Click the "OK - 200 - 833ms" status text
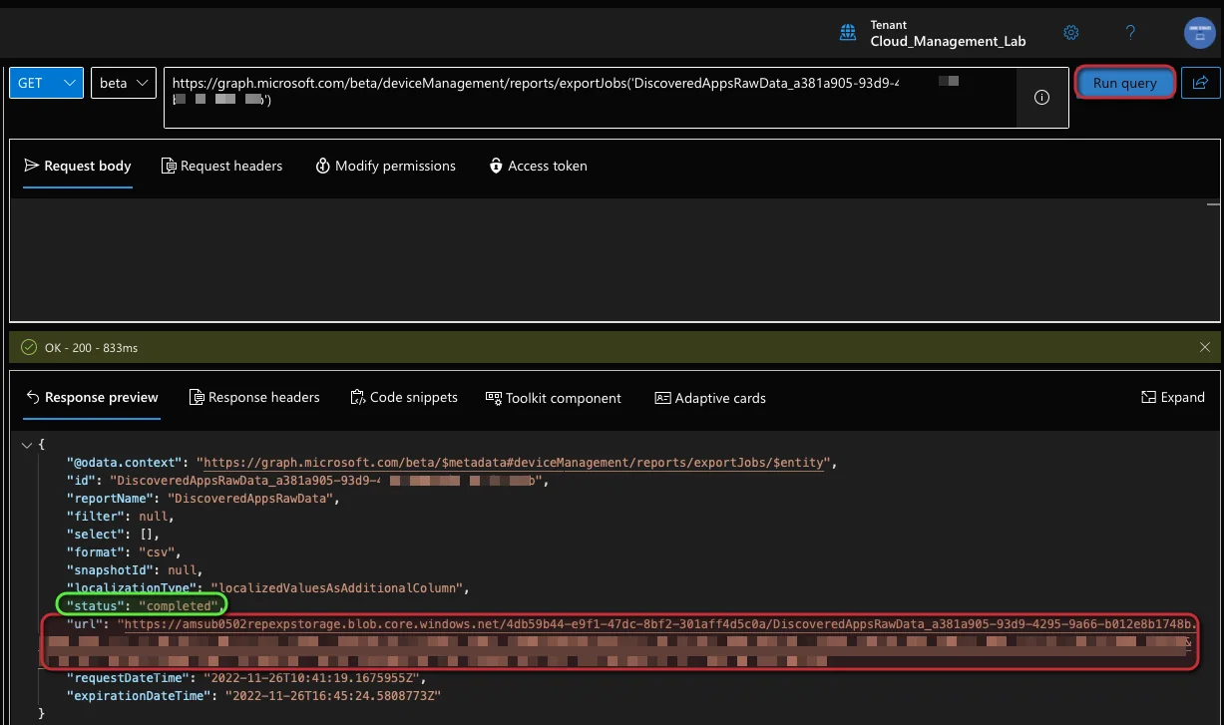Viewport: 1224px width, 725px height. (x=91, y=348)
